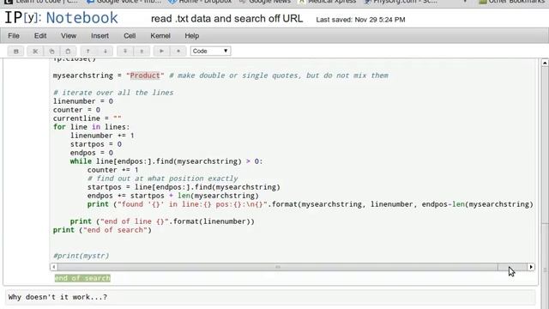Screen dimensions: 549x309
Task: Rename the notebook title 'read .txt data and search off URL'
Action: [x=226, y=19]
